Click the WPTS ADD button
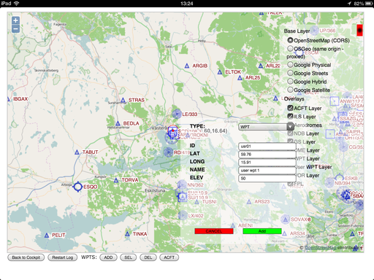Image resolution: width=374 pixels, height=280 pixels. point(108,257)
